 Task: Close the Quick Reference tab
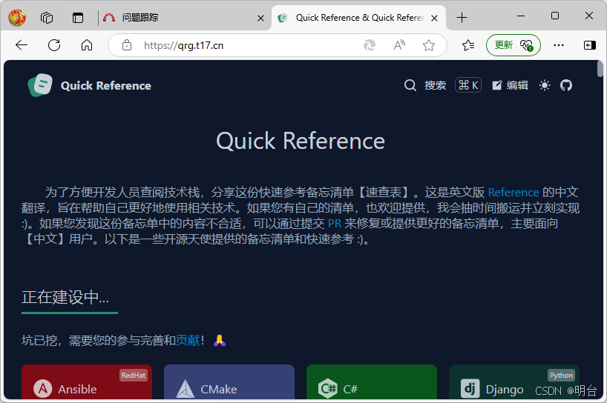(435, 19)
